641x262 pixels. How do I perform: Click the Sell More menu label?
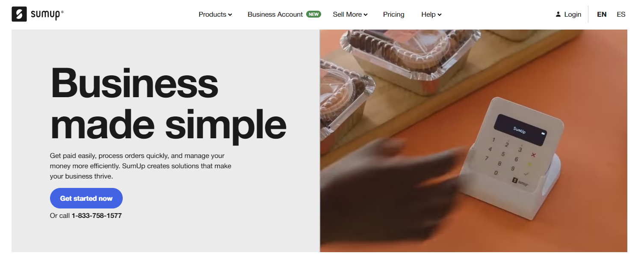coord(348,15)
